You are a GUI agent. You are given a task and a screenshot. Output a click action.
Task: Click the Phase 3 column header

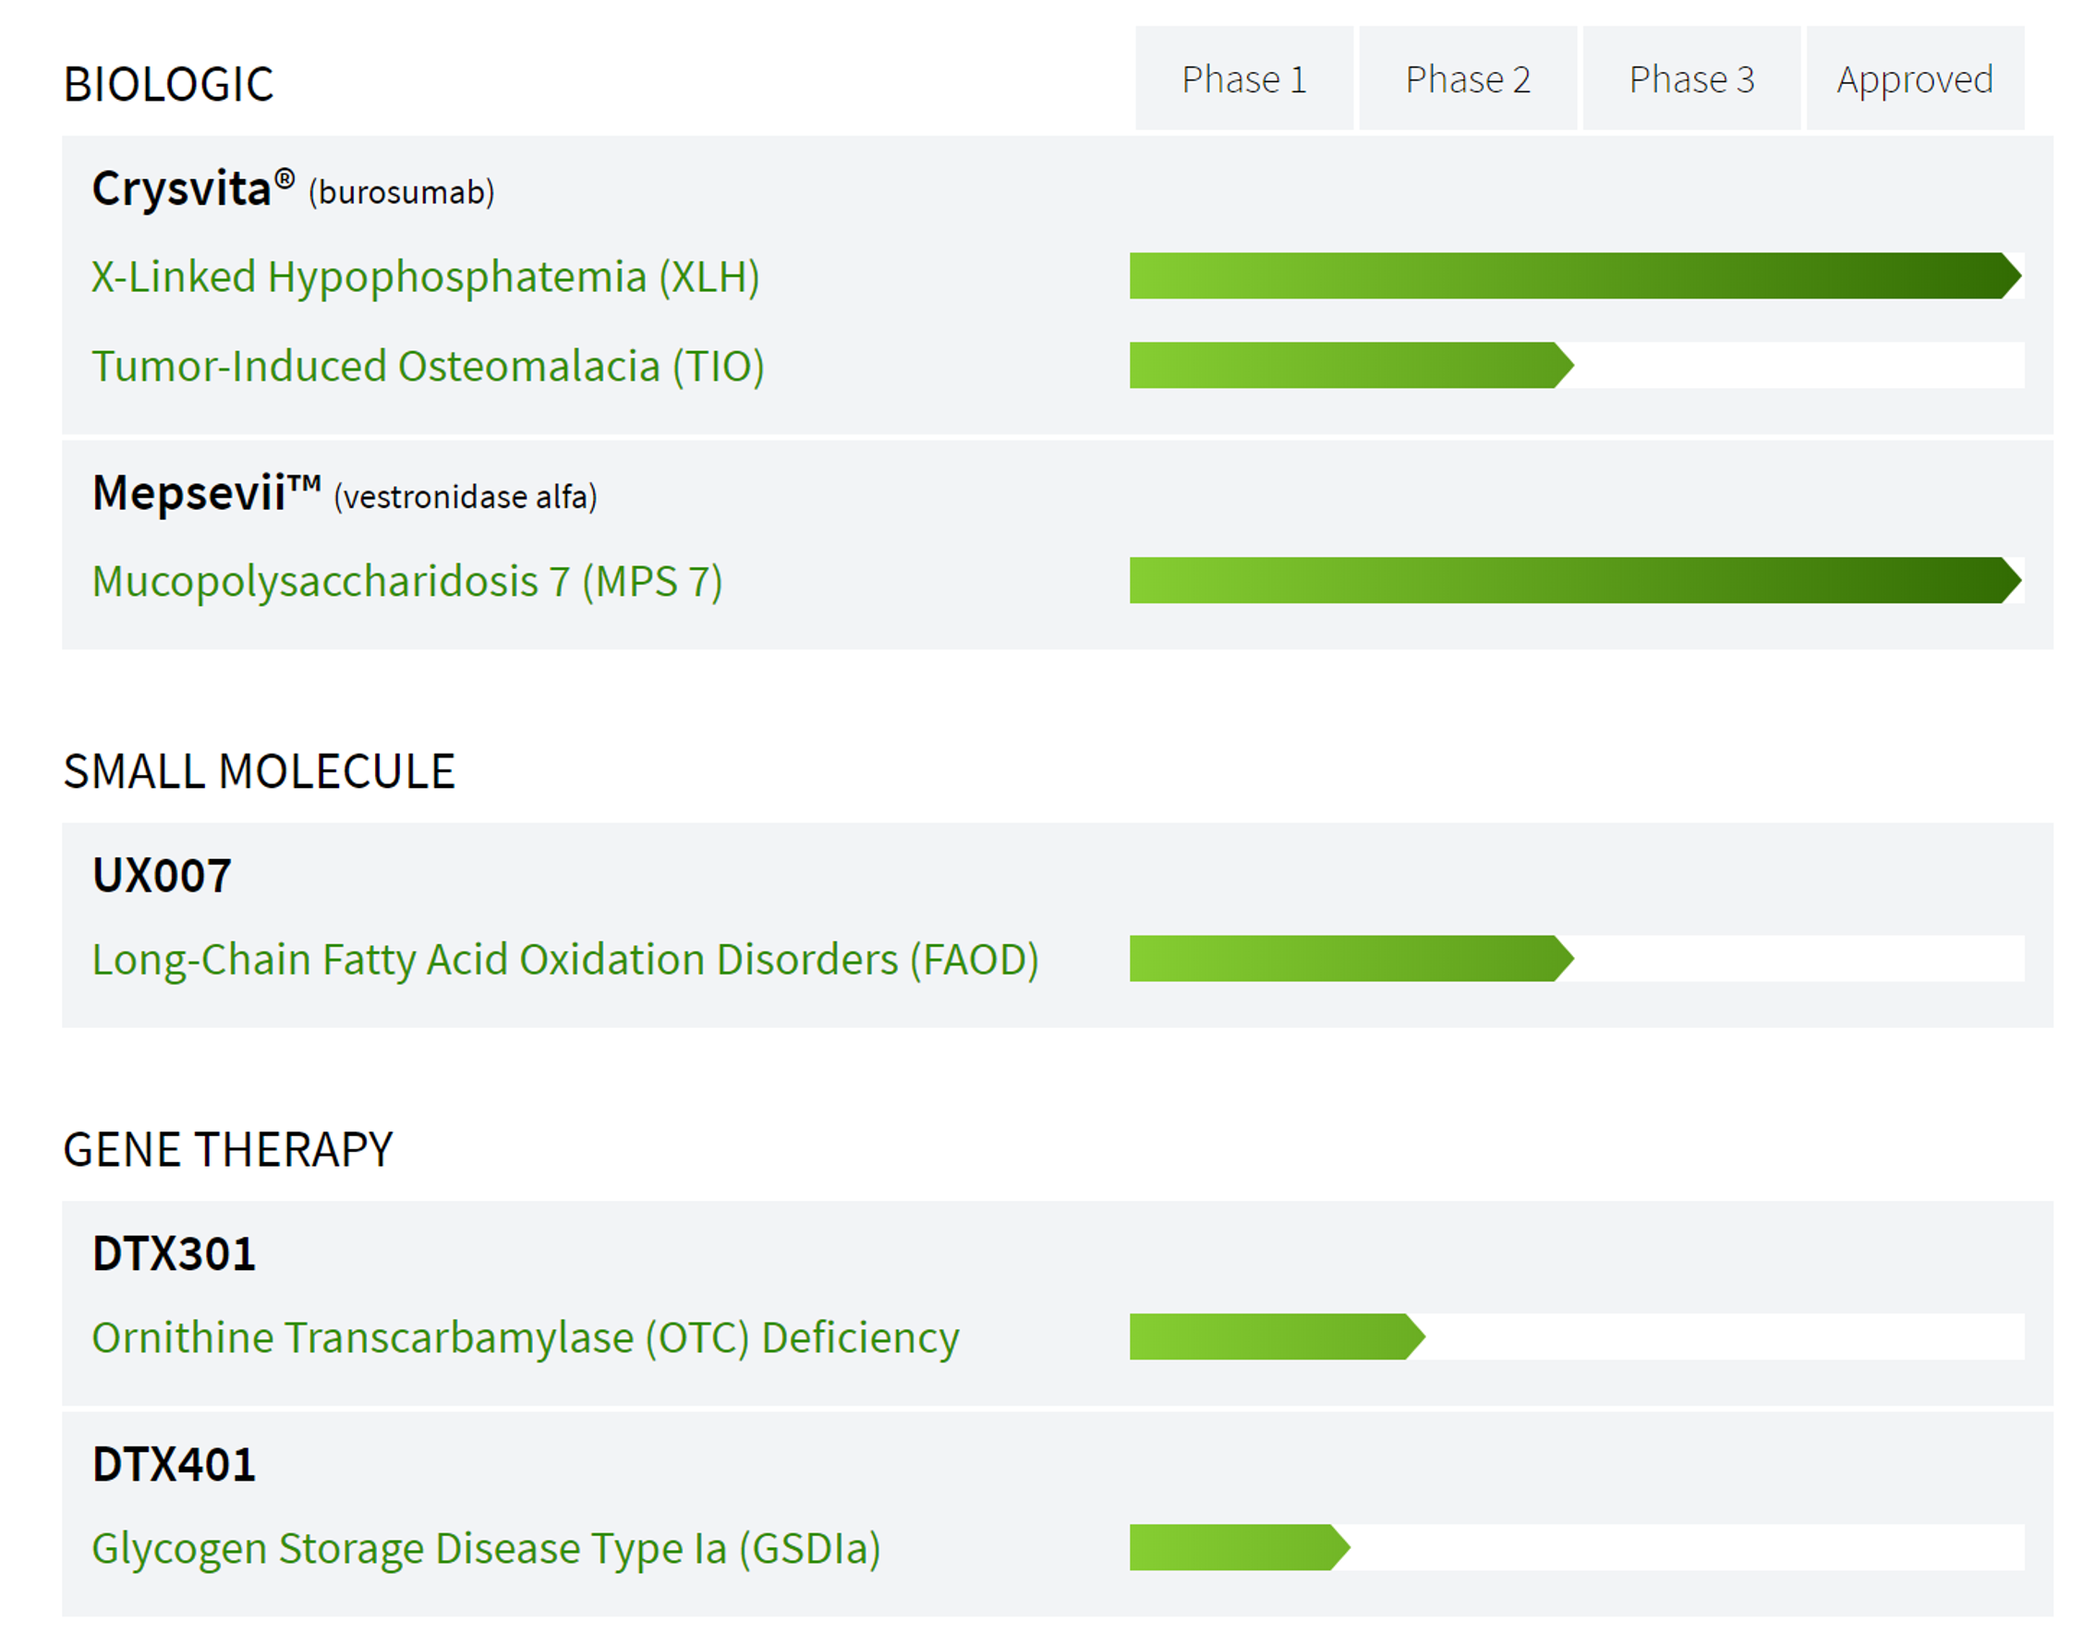pyautogui.click(x=1690, y=79)
